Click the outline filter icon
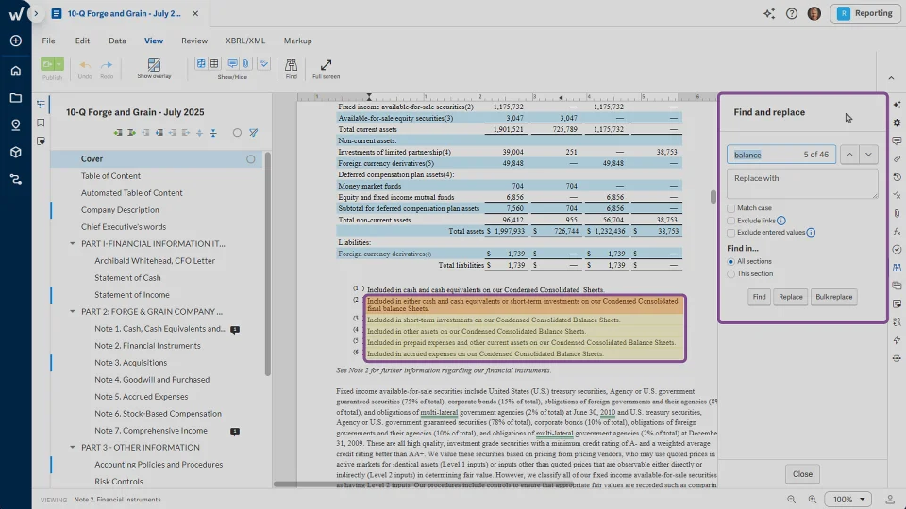The image size is (906, 509). 254,133
